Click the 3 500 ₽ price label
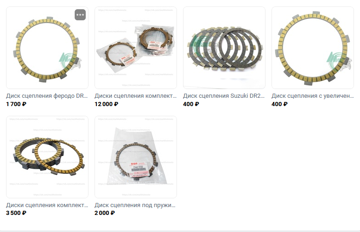This screenshot has width=360, height=232. (x=16, y=213)
